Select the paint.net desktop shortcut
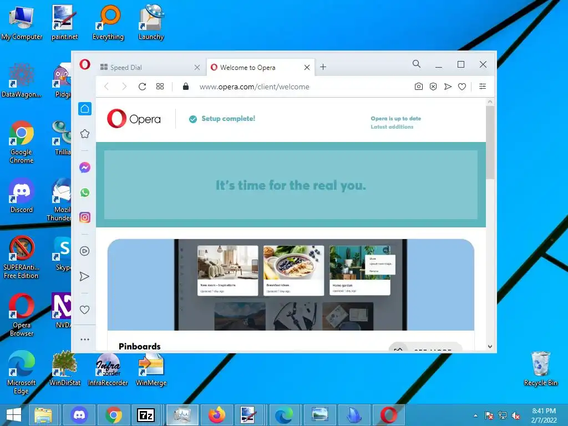The height and width of the screenshot is (426, 568). pyautogui.click(x=64, y=23)
